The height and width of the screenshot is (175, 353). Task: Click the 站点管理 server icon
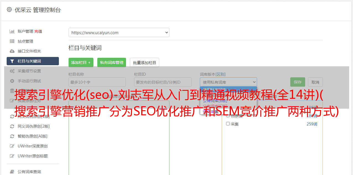pos(12,41)
